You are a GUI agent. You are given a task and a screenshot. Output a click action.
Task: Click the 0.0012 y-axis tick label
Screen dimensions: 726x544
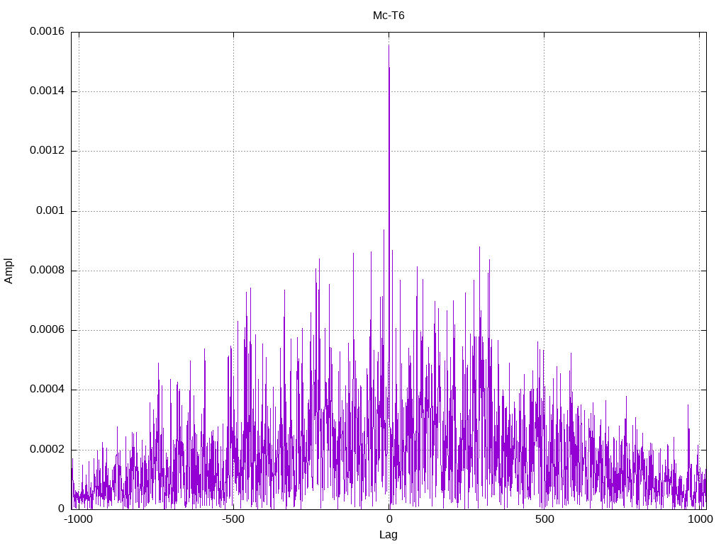tap(48, 150)
